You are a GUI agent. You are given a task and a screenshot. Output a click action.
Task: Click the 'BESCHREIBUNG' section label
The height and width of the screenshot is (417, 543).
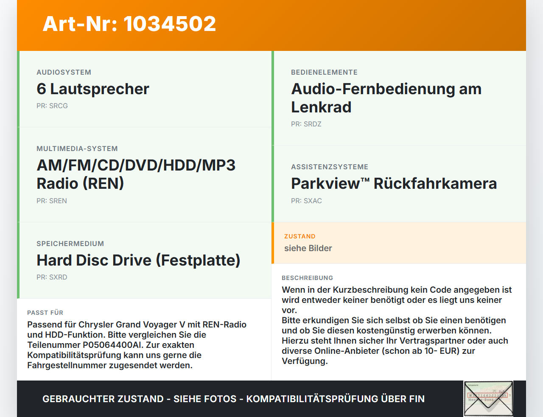308,278
